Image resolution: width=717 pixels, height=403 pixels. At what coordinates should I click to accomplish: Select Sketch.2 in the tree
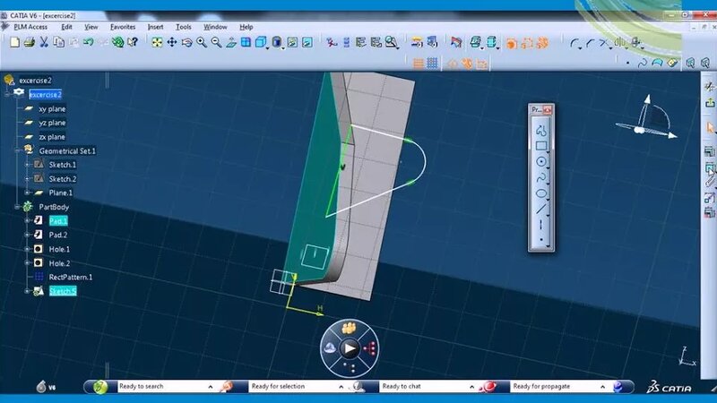[x=63, y=178]
